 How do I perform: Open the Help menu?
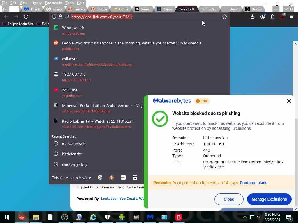pos(81,3)
